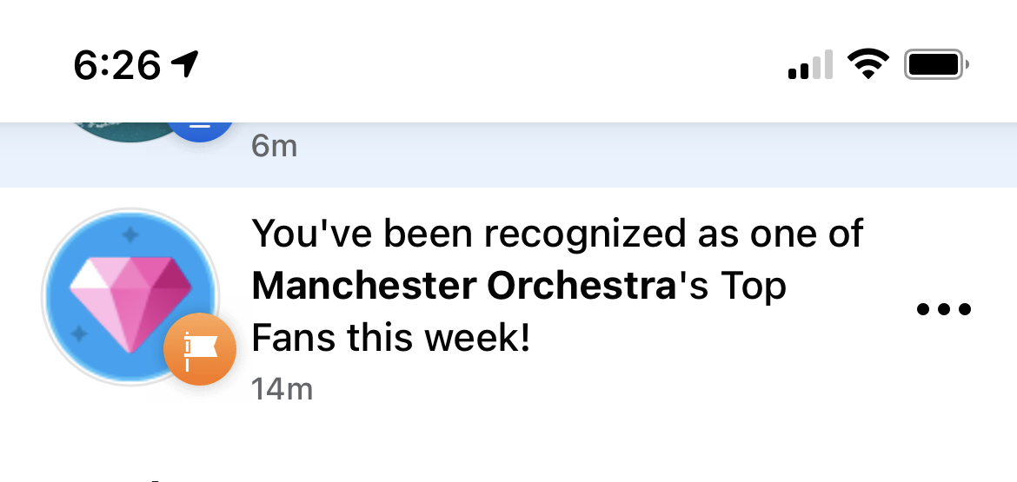Image resolution: width=1017 pixels, height=482 pixels.
Task: Tap the battery level icon
Action: pyautogui.click(x=936, y=64)
